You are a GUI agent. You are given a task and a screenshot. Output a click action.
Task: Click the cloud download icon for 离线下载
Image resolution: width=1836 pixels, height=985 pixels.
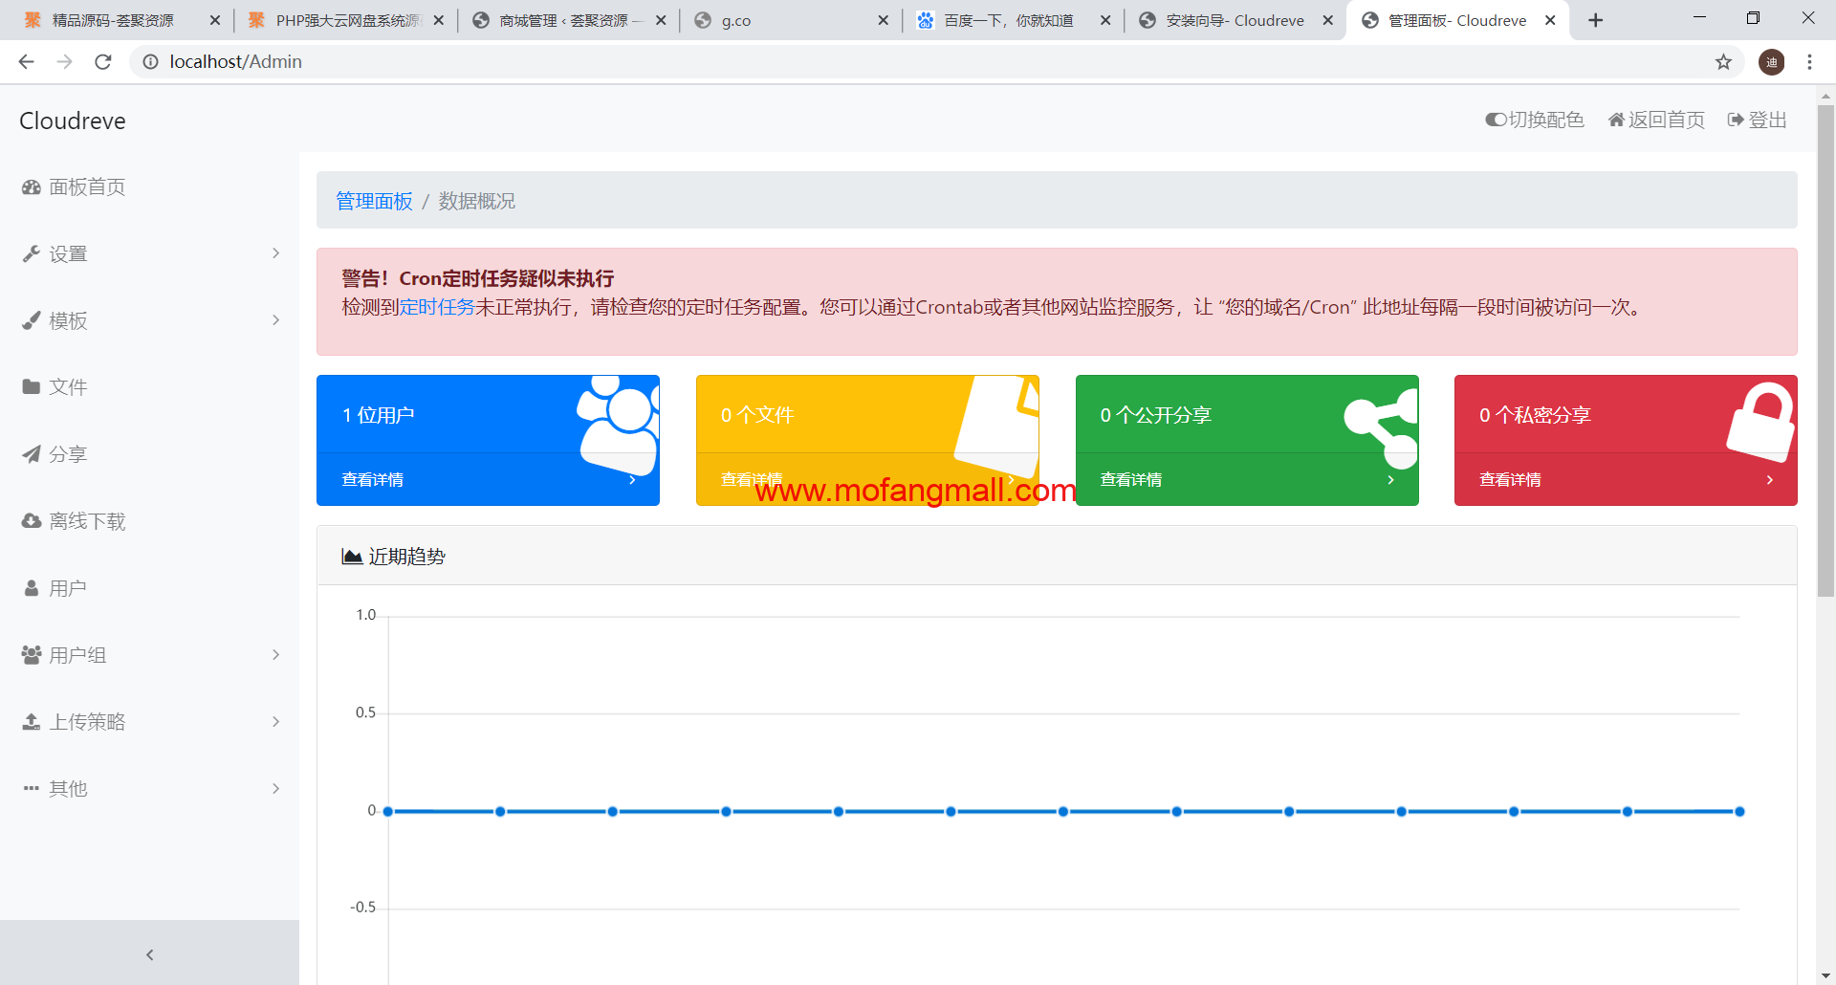(x=32, y=521)
